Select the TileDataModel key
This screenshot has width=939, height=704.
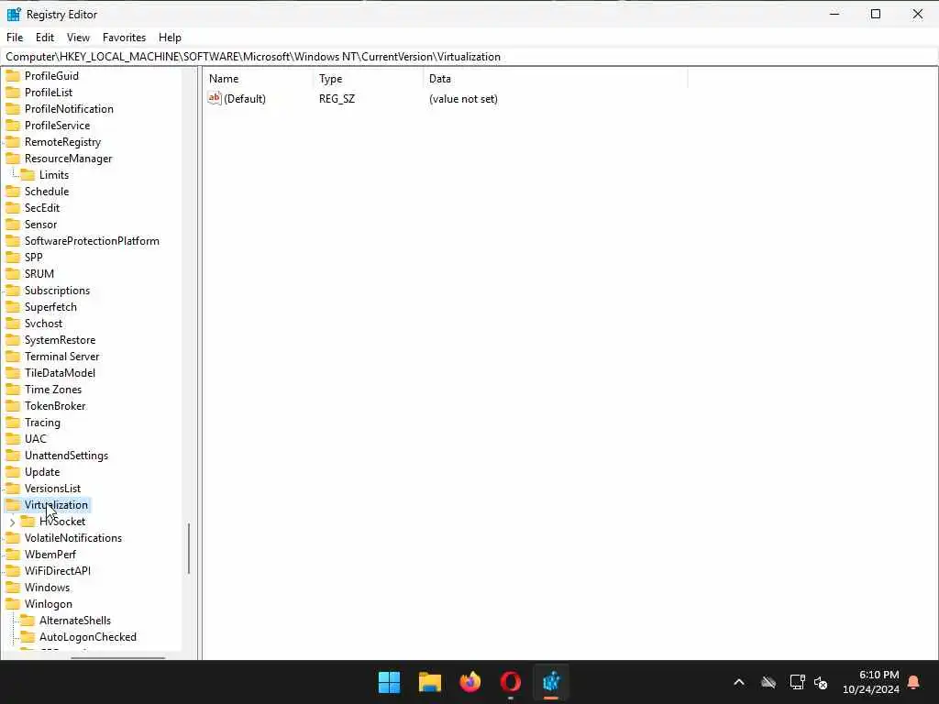[x=60, y=373]
